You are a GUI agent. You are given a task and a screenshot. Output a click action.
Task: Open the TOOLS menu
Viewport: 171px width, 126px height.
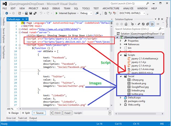(x=86, y=8)
